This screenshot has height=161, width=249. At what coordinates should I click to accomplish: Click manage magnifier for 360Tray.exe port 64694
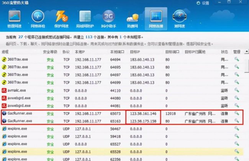pyautogui.click(x=237, y=59)
